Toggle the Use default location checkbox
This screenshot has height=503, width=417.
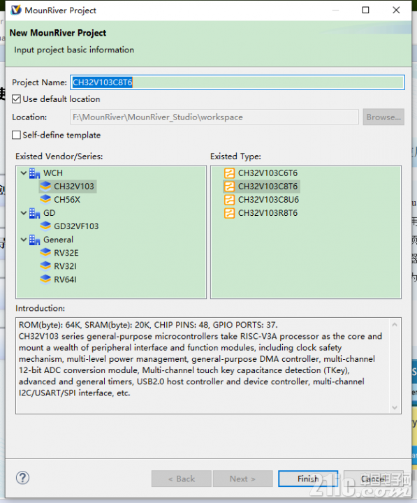16,99
